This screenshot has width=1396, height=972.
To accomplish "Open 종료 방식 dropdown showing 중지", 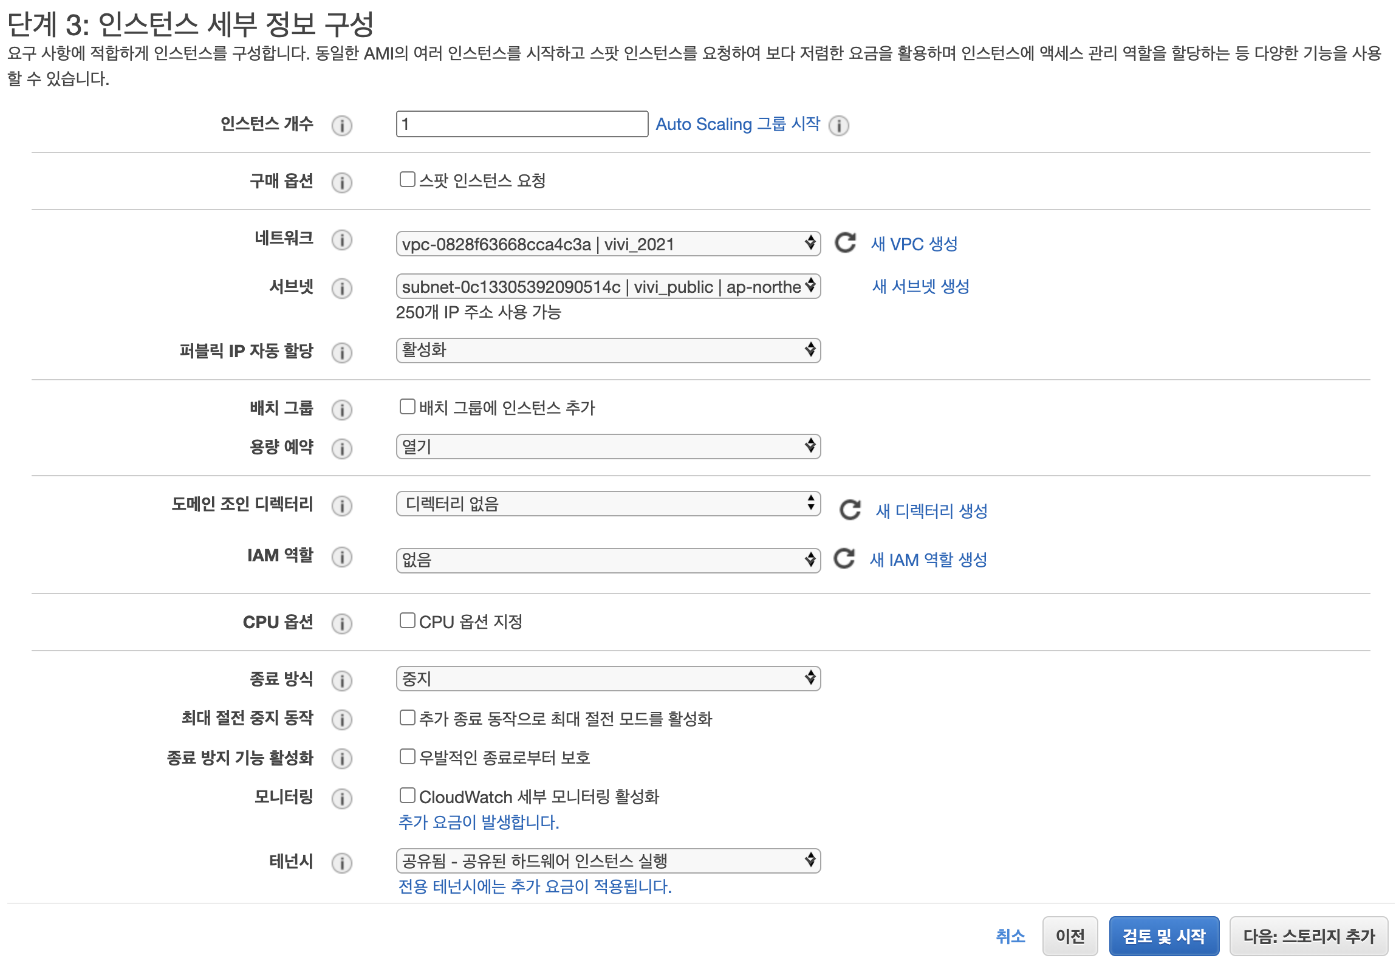I will pos(607,679).
